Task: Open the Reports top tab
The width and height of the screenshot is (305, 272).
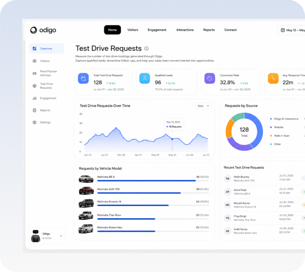Action: [209, 30]
